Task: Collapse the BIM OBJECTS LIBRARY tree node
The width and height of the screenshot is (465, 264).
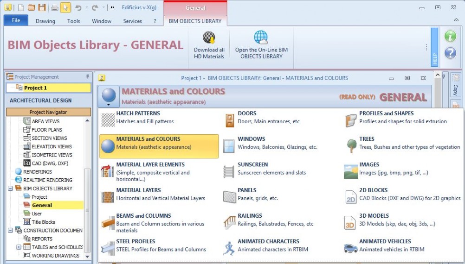Action: [10, 188]
